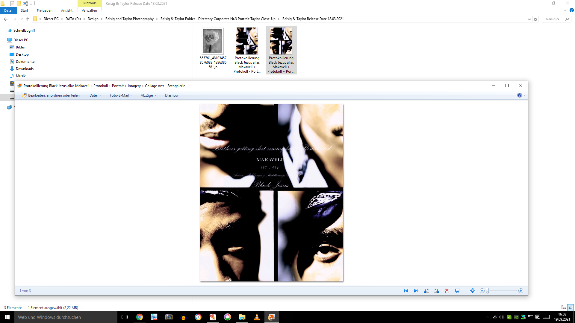Go to previous photo in Fotogalerie
Image resolution: width=575 pixels, height=323 pixels.
[x=406, y=291]
